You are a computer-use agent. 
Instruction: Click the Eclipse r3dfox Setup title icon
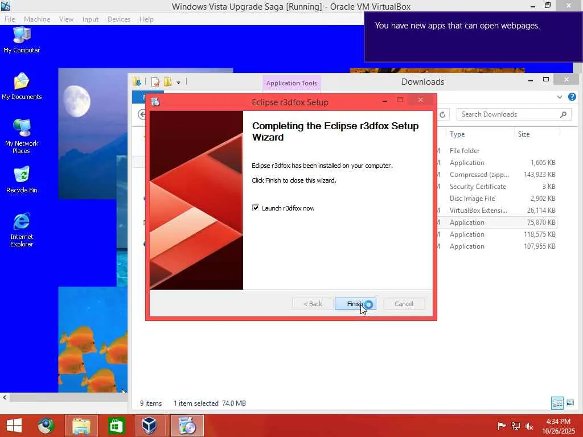pos(155,102)
